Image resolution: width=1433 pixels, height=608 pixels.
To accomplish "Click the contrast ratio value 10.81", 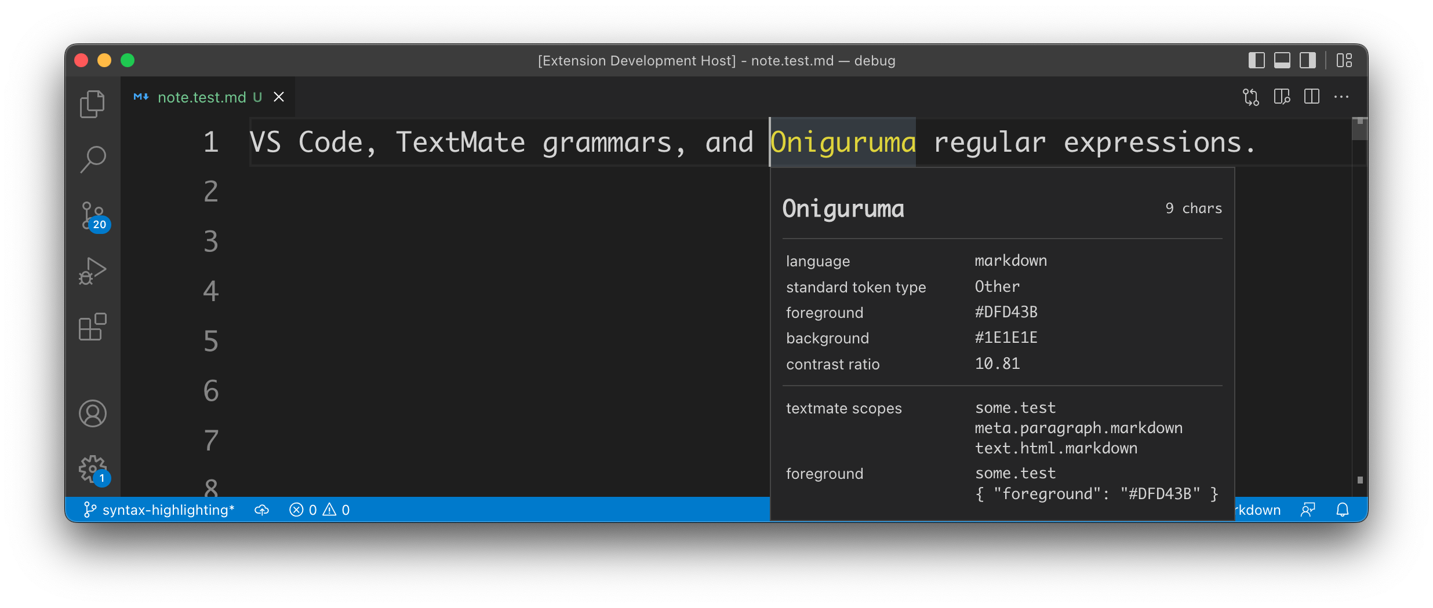I will point(997,364).
